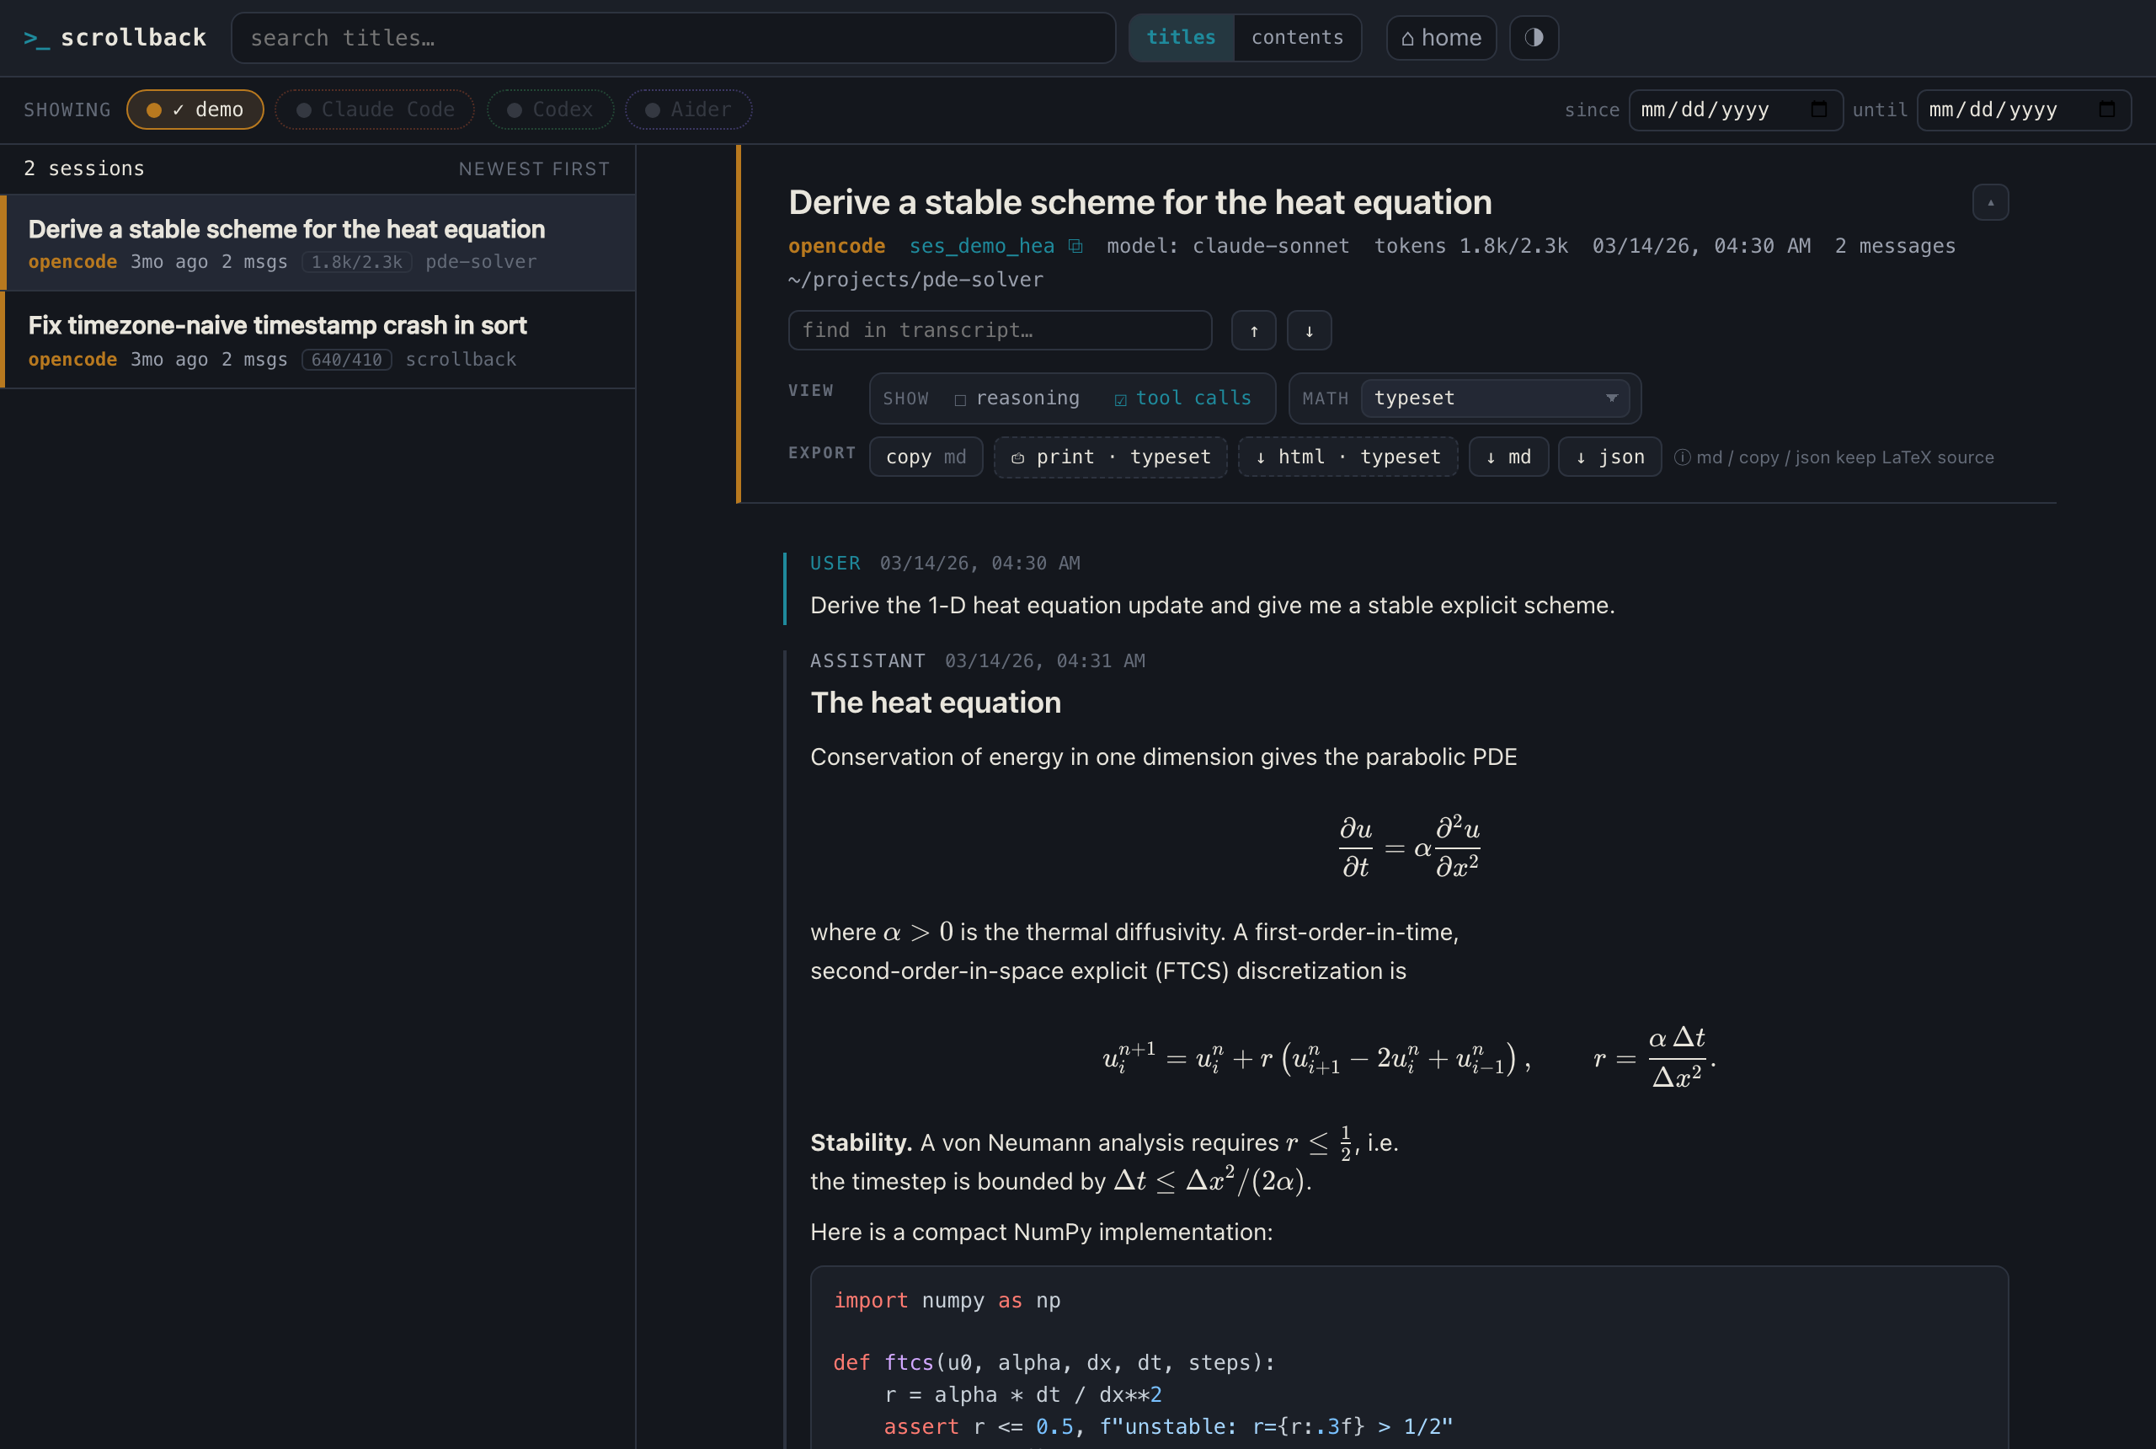Jump to previous transcript match arrow
Screen dimensions: 2156x1449
pos(1253,331)
